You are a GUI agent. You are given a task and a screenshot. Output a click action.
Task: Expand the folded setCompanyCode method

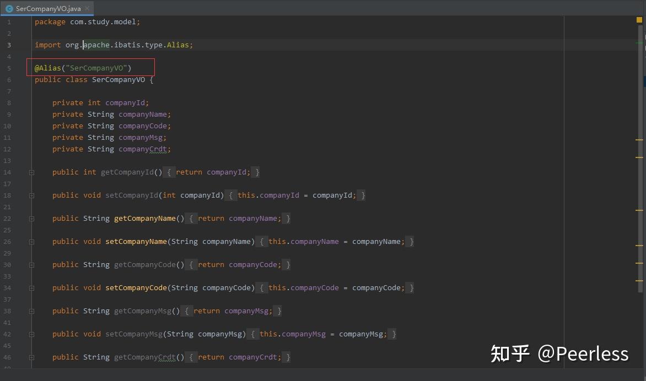click(x=32, y=288)
